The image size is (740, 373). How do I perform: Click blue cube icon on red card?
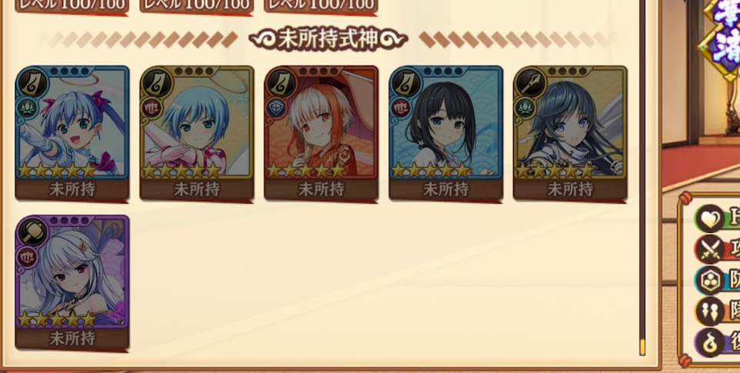(276, 108)
